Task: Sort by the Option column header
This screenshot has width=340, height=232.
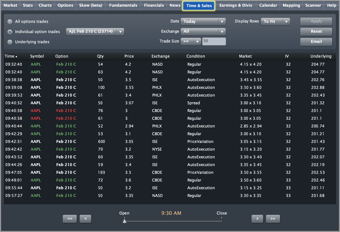Action: [62, 56]
